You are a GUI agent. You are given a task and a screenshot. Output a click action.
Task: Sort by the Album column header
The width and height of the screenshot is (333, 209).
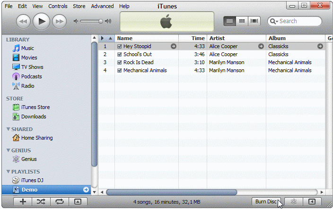pos(296,38)
